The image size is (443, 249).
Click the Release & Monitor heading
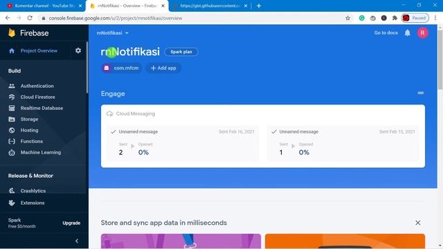tap(30, 176)
